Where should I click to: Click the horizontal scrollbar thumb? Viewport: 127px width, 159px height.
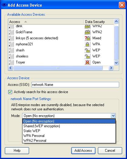click(58, 68)
